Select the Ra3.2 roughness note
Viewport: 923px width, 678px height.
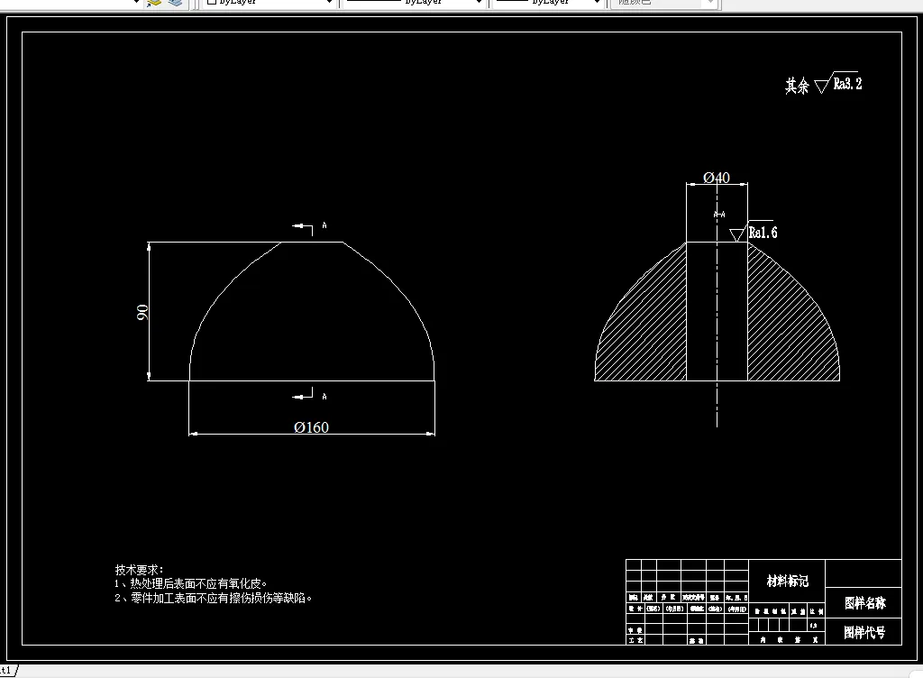tap(847, 84)
